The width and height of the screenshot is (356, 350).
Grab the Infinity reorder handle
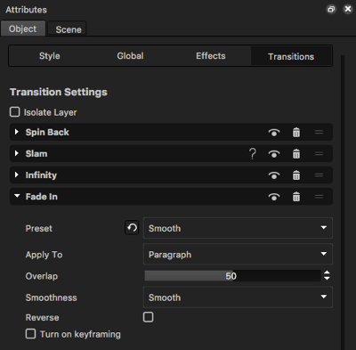click(x=319, y=175)
